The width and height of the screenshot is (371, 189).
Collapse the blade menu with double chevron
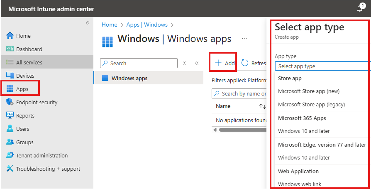[x=197, y=63]
